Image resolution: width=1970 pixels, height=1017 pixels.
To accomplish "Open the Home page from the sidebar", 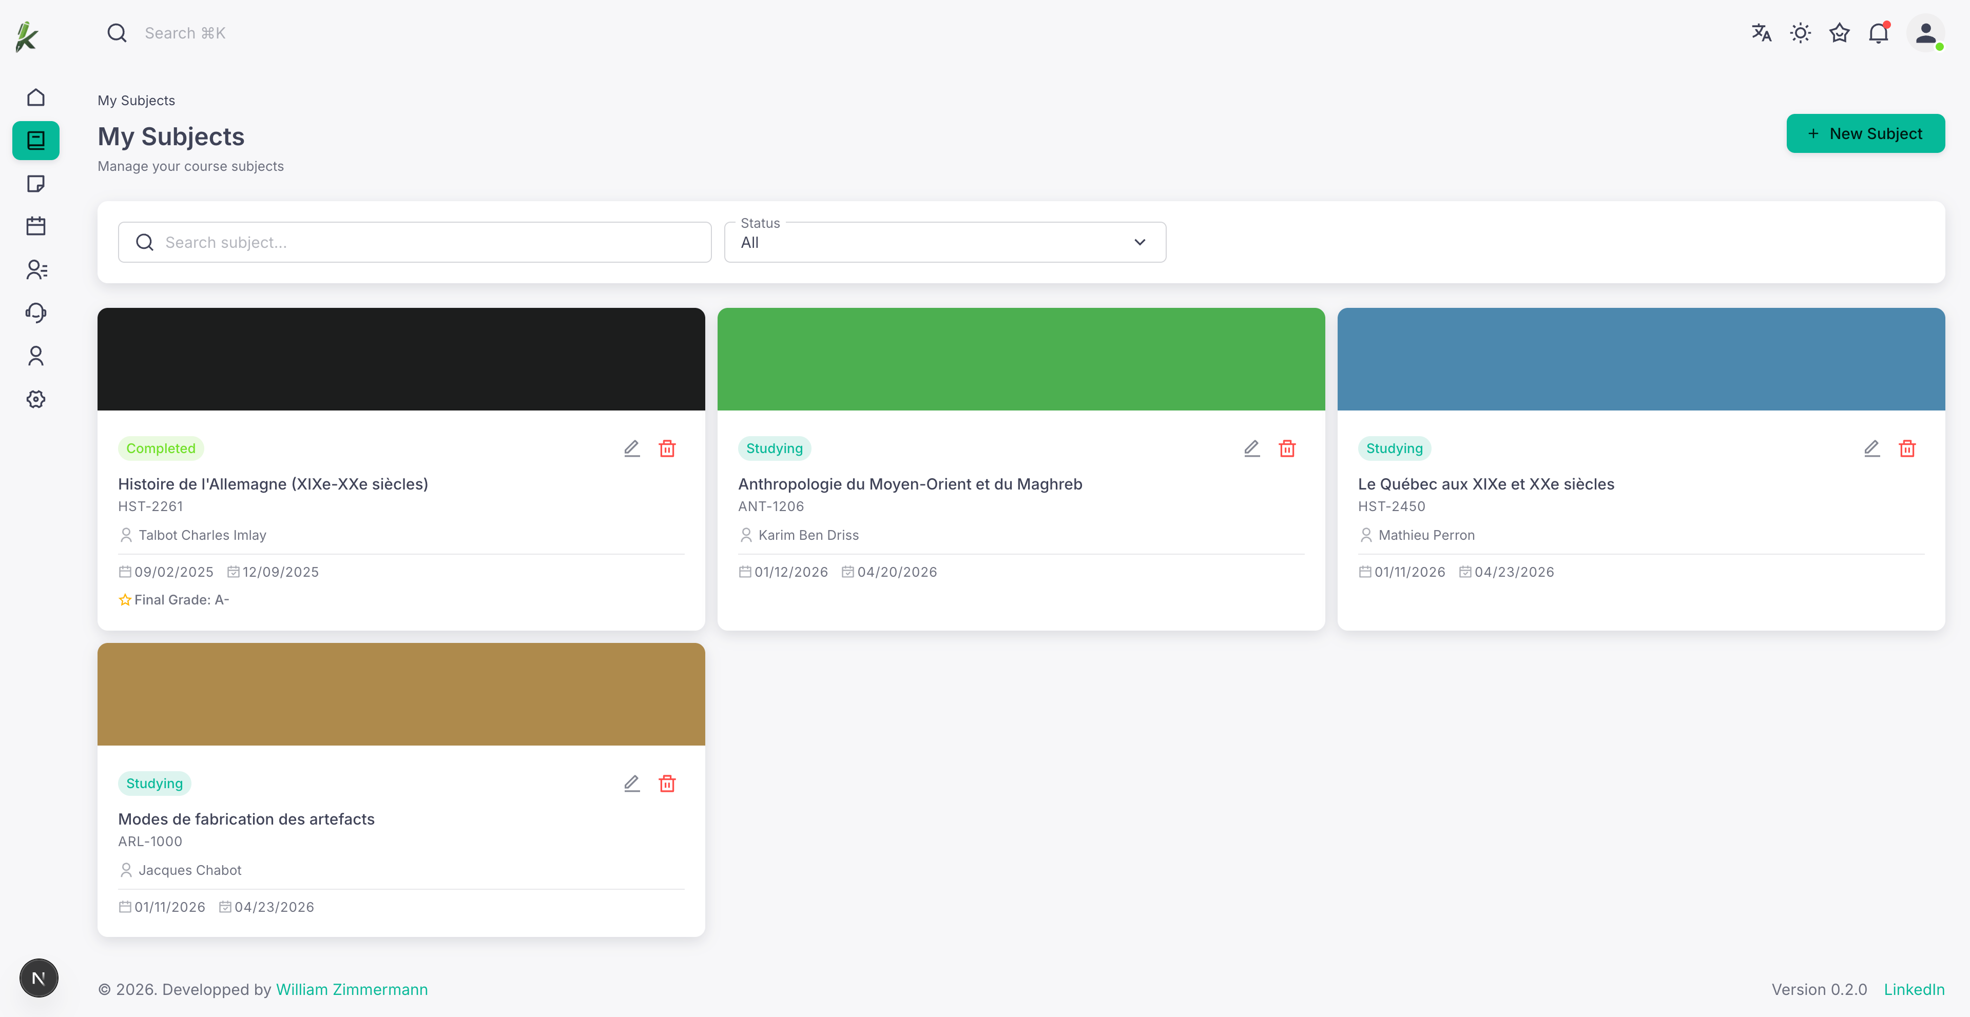I will [36, 97].
